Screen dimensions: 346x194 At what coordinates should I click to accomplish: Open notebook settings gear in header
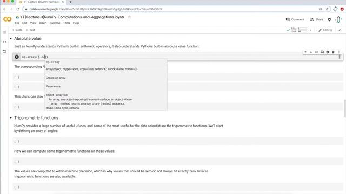tap(329, 19)
